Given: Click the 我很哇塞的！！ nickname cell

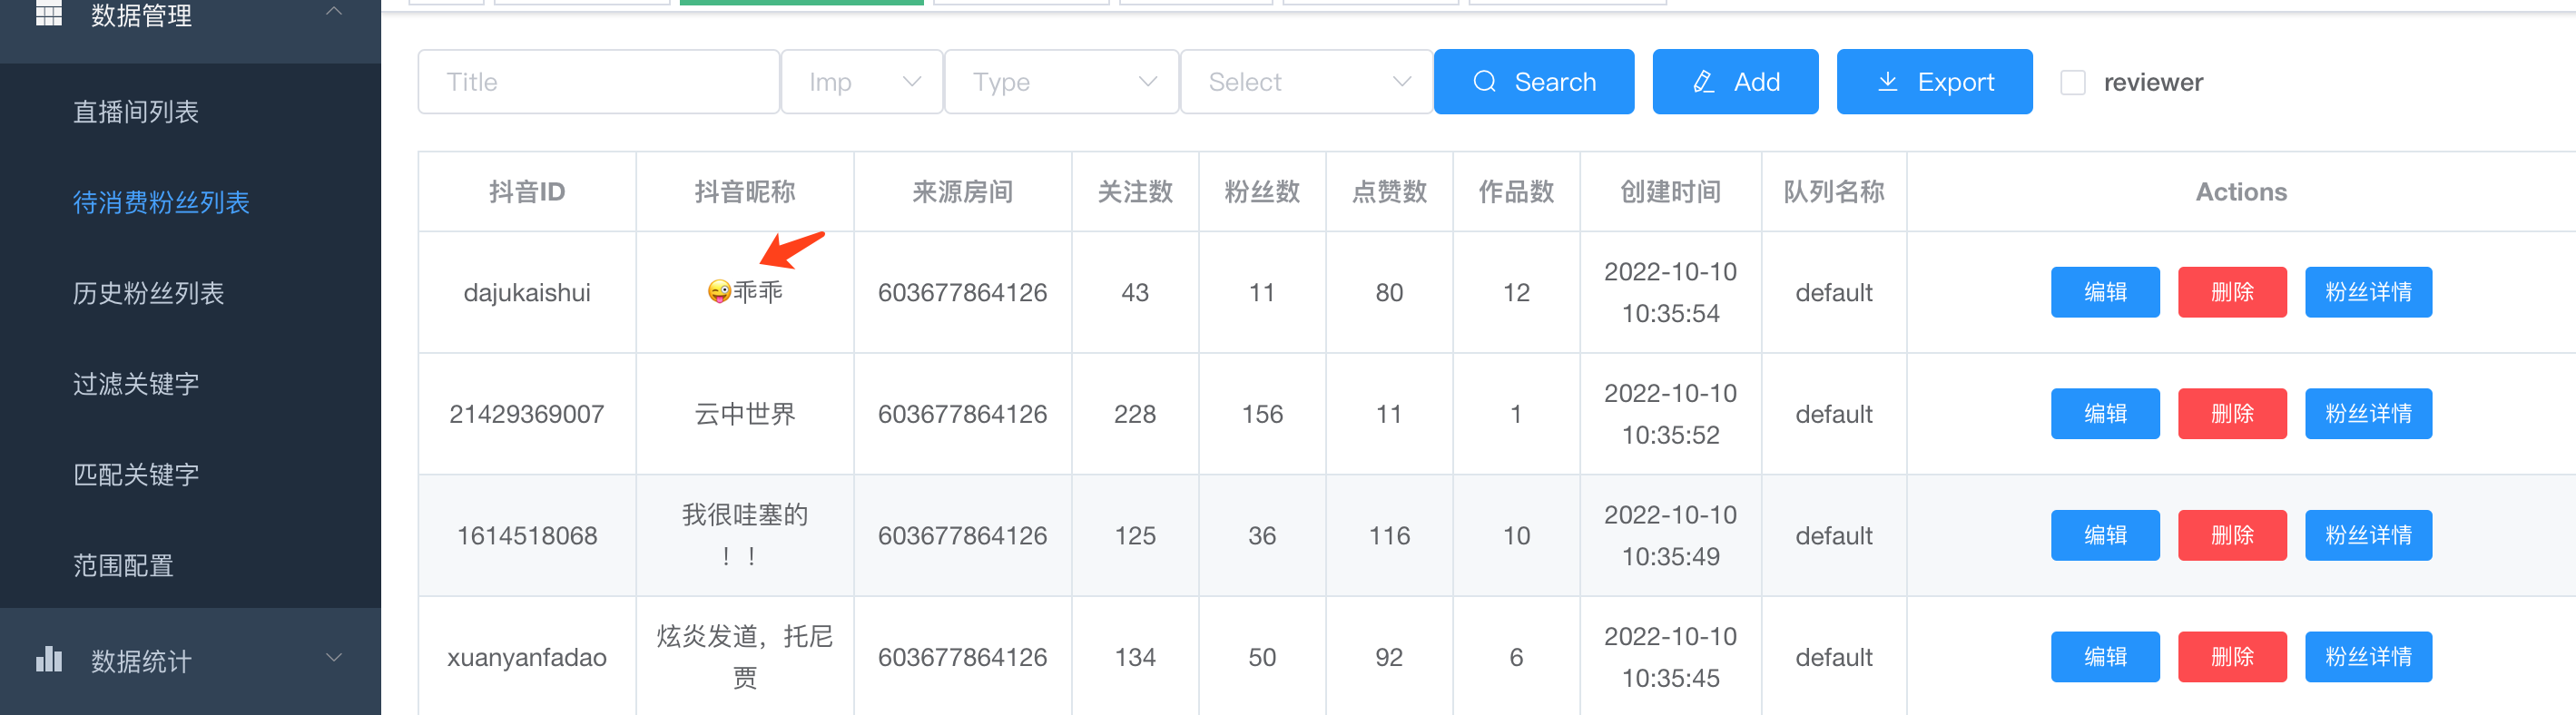Looking at the screenshot, I should pos(745,535).
